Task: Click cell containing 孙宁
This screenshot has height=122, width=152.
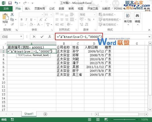Action: (x=78, y=51)
